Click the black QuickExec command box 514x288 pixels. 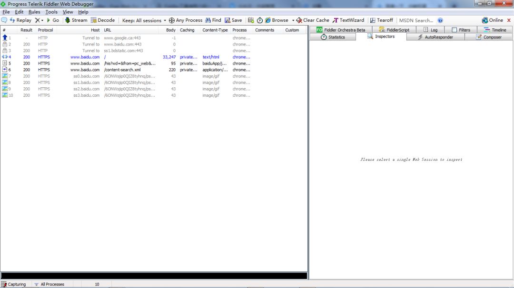[154, 276]
